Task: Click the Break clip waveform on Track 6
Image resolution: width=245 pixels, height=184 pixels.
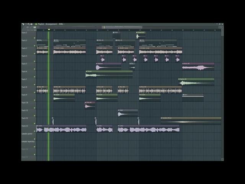Action: (x=109, y=75)
